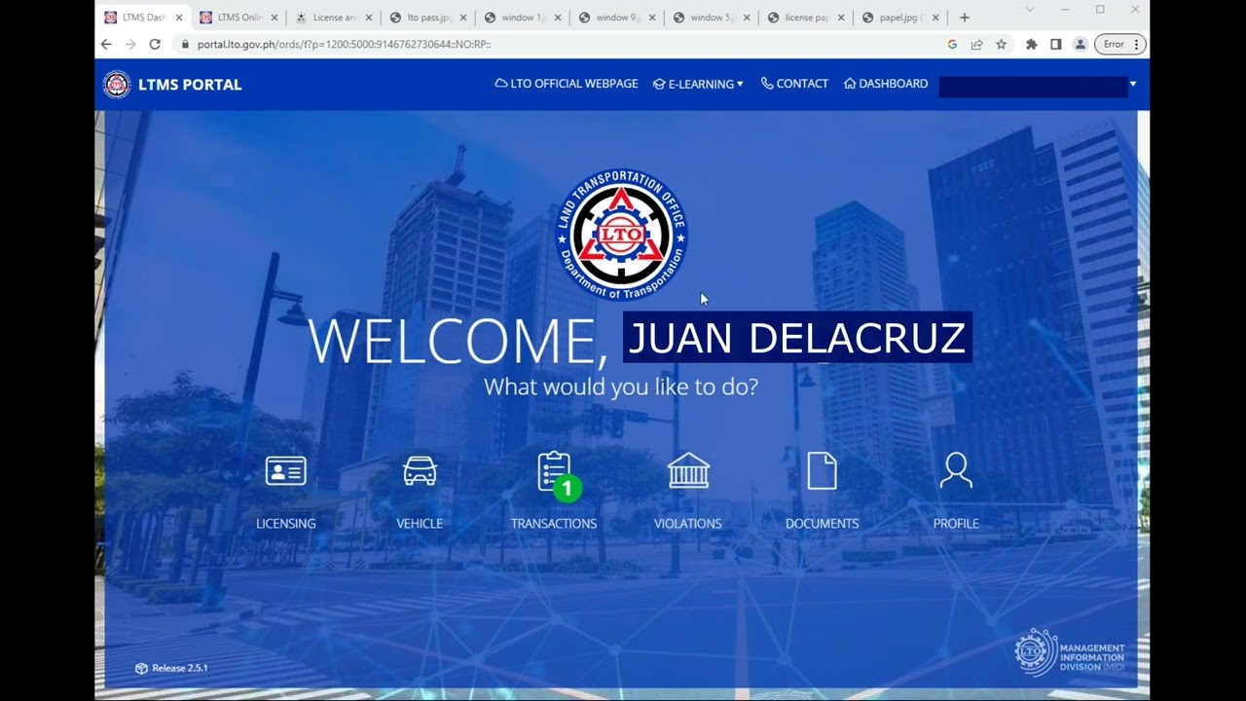The image size is (1246, 701).
Task: Click the DOCUMENTS label text
Action: pos(823,524)
